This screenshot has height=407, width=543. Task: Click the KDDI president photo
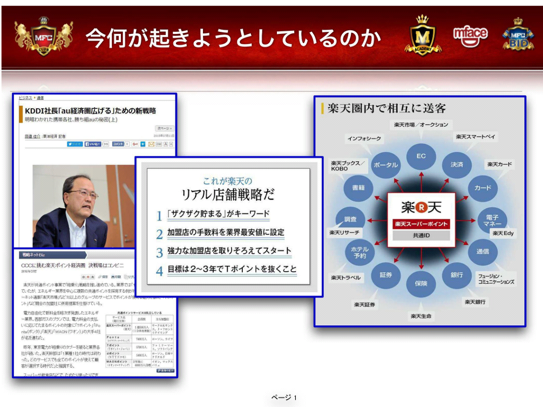click(x=84, y=206)
